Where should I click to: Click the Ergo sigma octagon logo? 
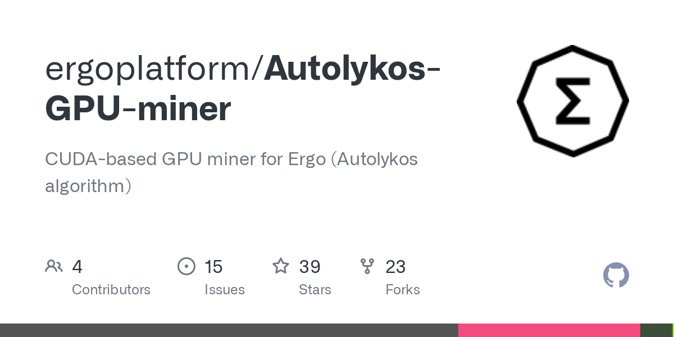pos(573,101)
